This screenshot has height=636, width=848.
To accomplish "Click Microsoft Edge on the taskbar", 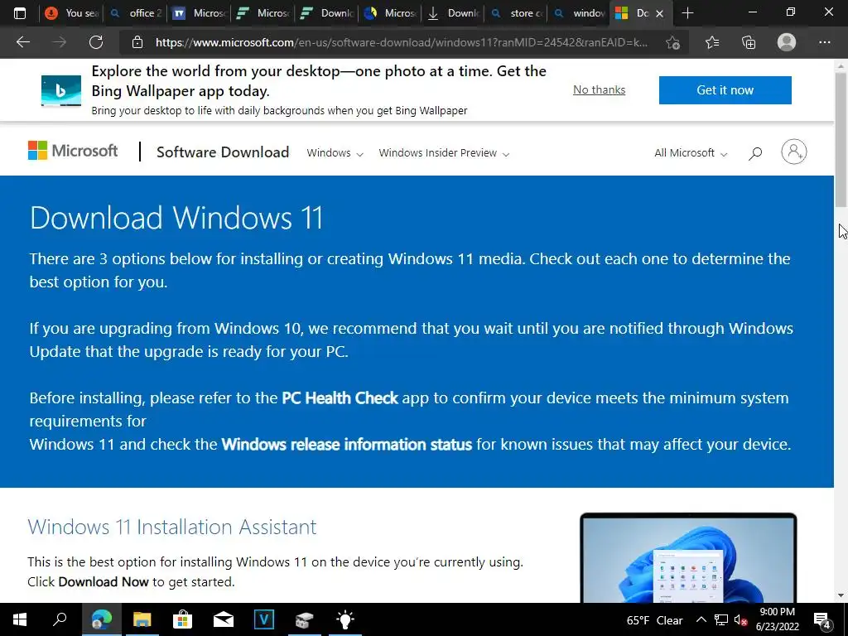I will click(101, 619).
